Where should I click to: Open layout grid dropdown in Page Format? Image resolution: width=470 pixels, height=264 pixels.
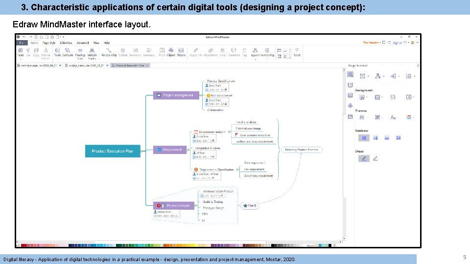click(364, 76)
